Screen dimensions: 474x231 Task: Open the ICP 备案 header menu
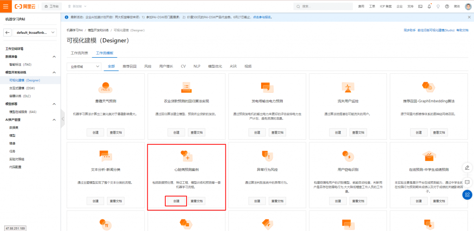pos(386,6)
